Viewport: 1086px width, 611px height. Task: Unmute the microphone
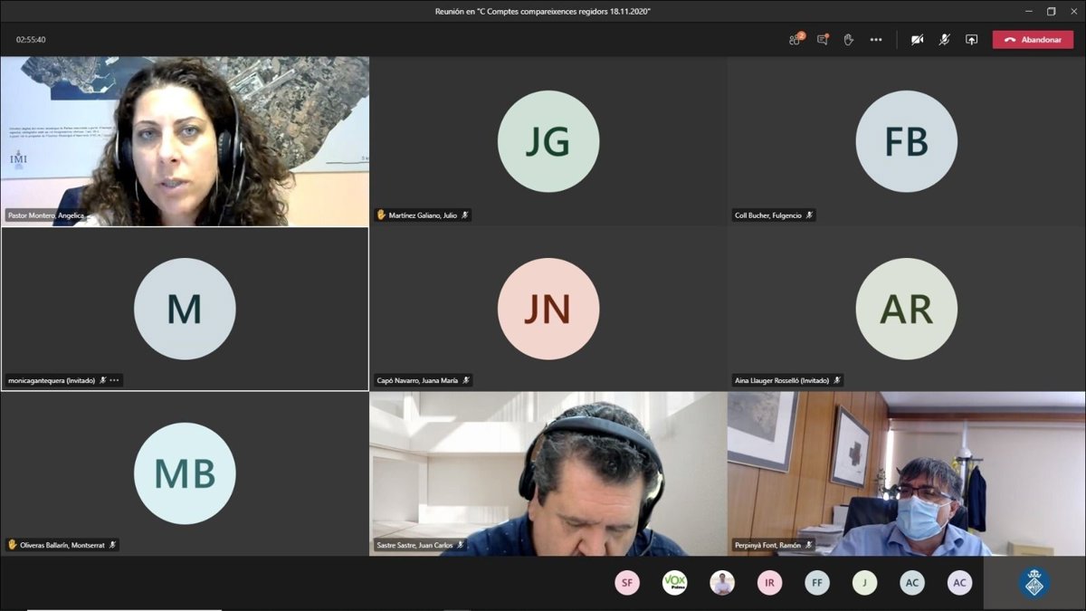tap(944, 40)
